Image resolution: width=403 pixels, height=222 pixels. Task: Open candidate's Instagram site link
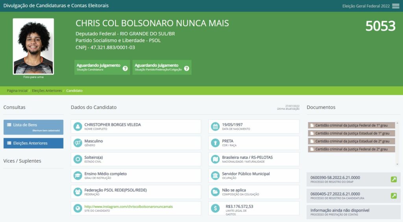(x=128, y=206)
